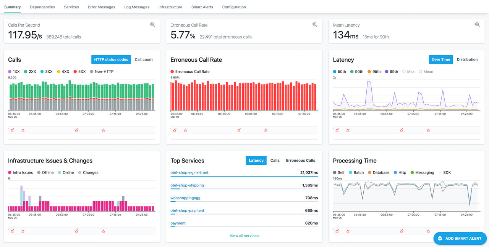Enable the Max series in Latency legend
This screenshot has height=247, width=489.
point(408,72)
